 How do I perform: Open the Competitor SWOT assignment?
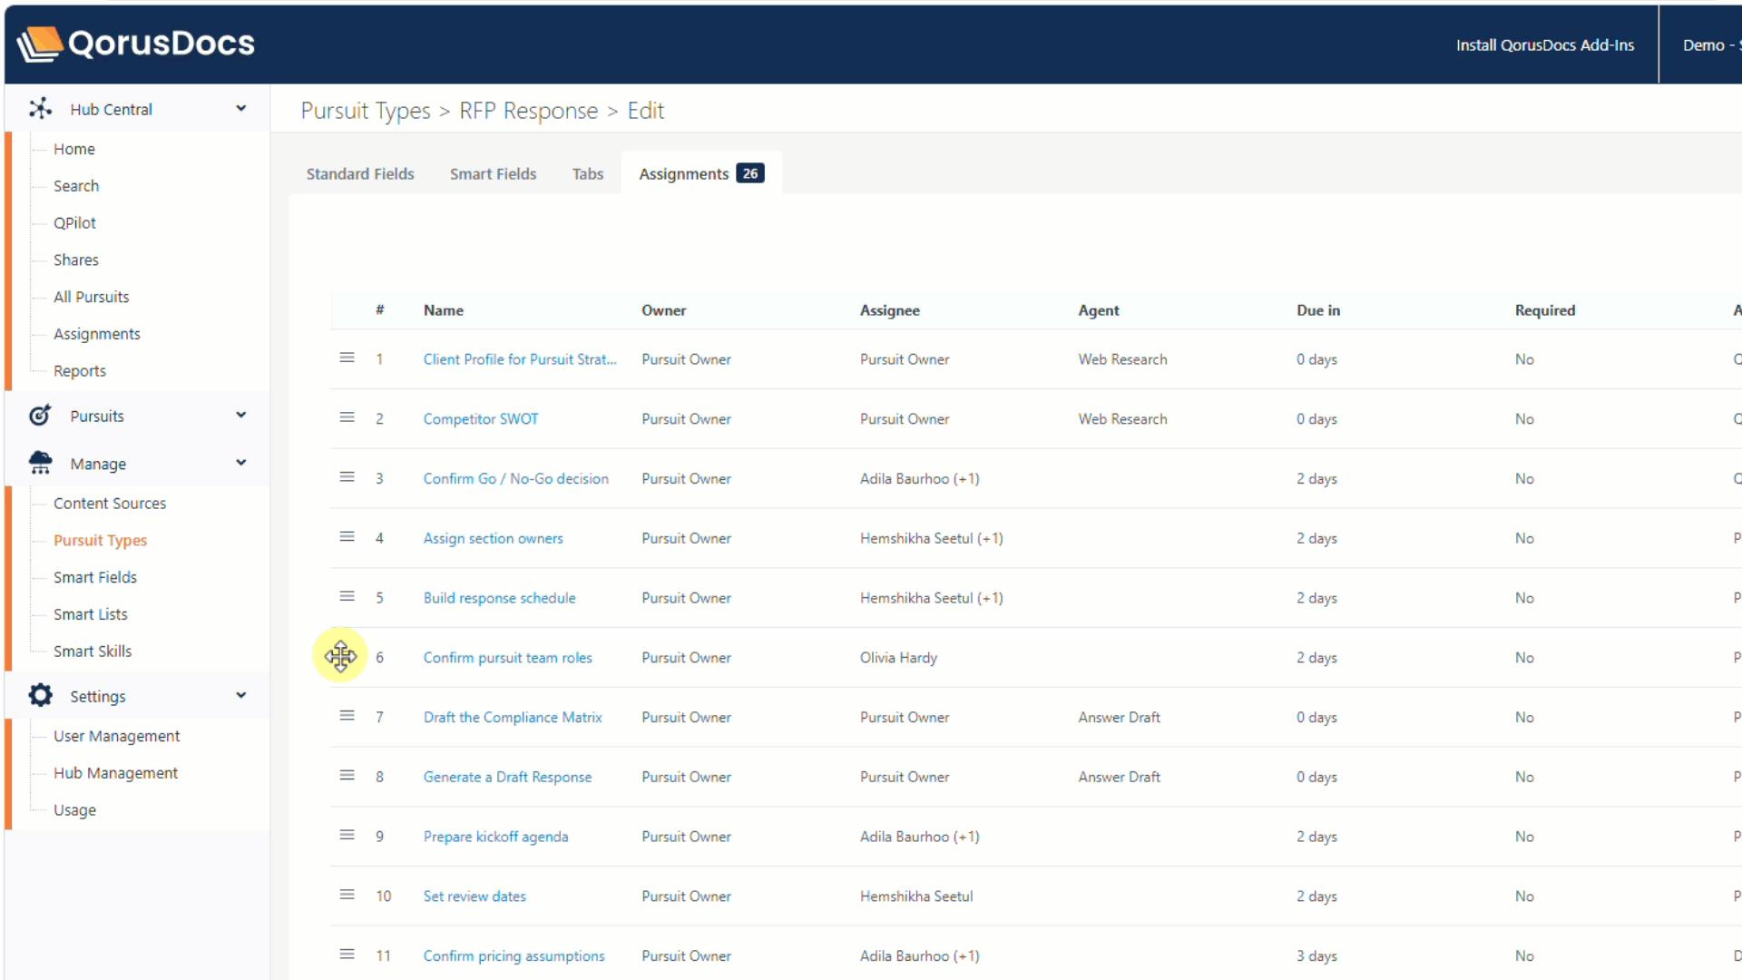[x=481, y=419]
